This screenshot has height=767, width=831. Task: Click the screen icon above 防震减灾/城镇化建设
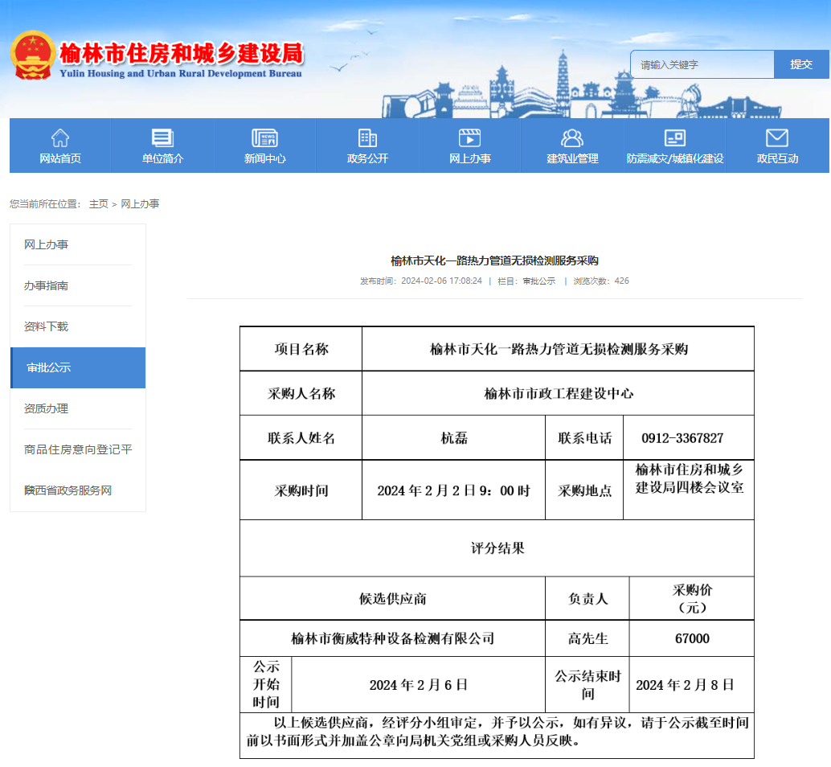pyautogui.click(x=674, y=137)
